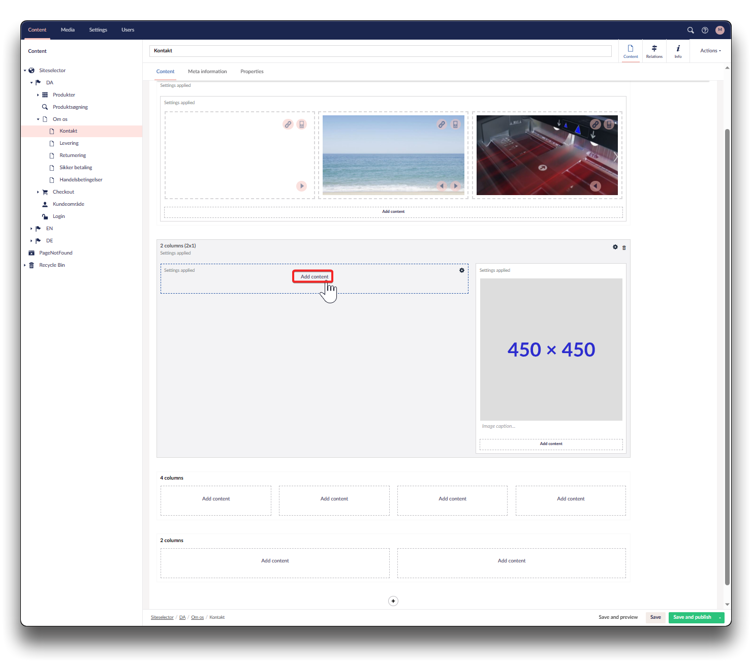Click Save and publish

point(692,617)
